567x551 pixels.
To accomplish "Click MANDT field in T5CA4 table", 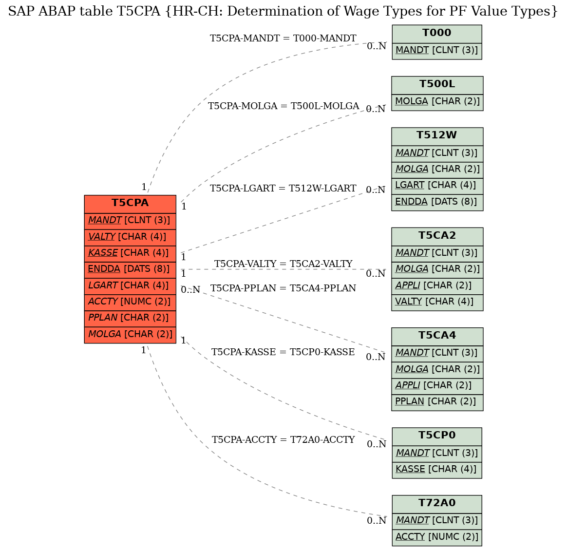I will [x=437, y=354].
